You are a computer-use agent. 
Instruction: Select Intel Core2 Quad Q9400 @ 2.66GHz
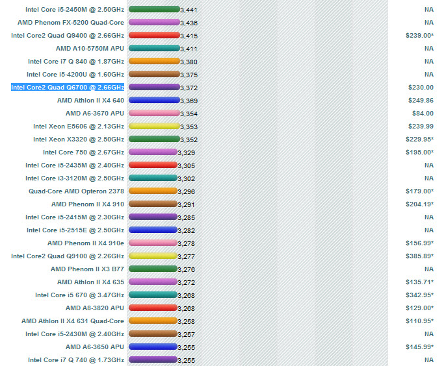point(68,36)
